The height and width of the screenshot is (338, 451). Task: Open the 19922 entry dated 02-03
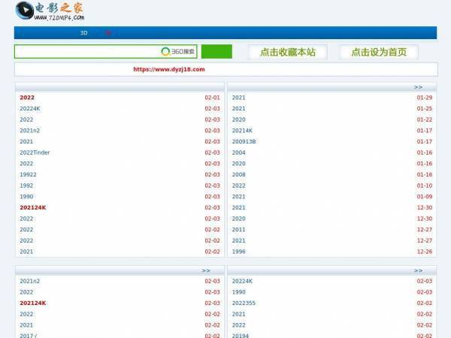(29, 175)
